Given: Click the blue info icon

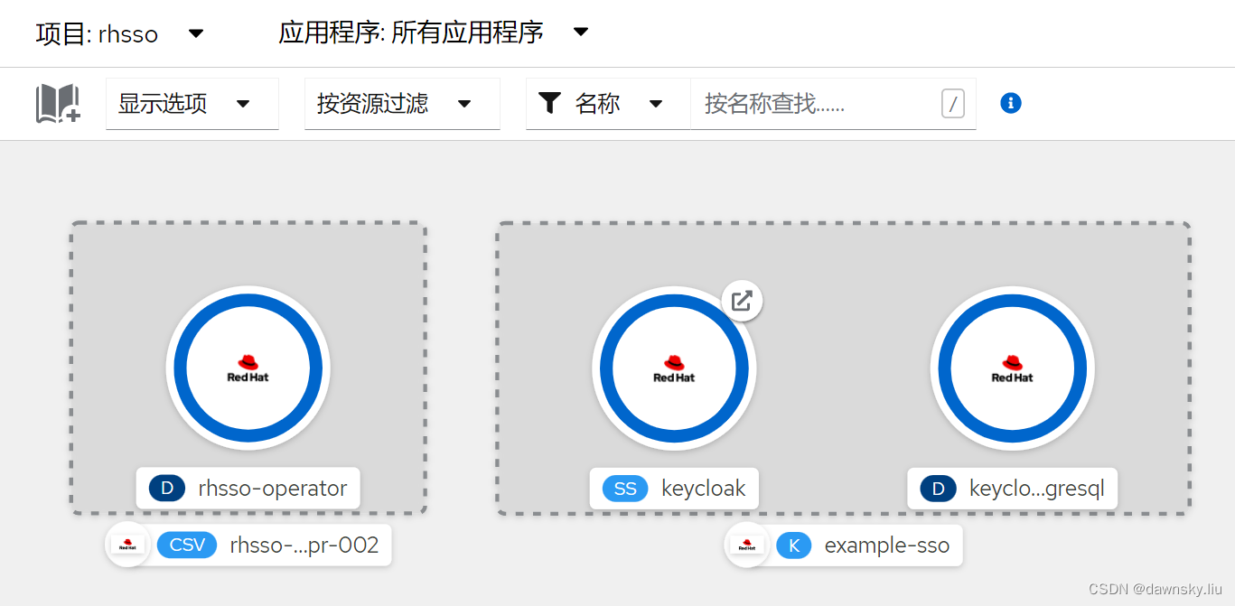Looking at the screenshot, I should click(x=1011, y=103).
